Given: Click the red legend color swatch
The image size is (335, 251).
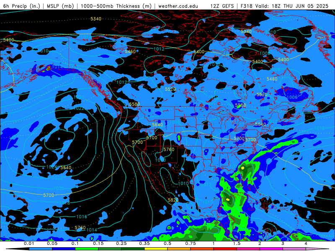Looking at the screenshot, I should tap(225, 249).
